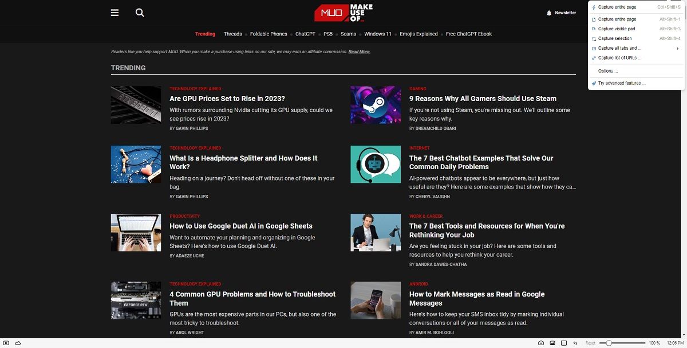Viewport: 687px width, 348px height.
Task: Select Options in the capture menu
Action: point(607,70)
